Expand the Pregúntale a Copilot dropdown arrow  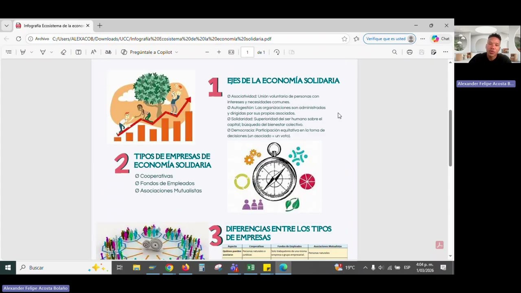pos(176,52)
